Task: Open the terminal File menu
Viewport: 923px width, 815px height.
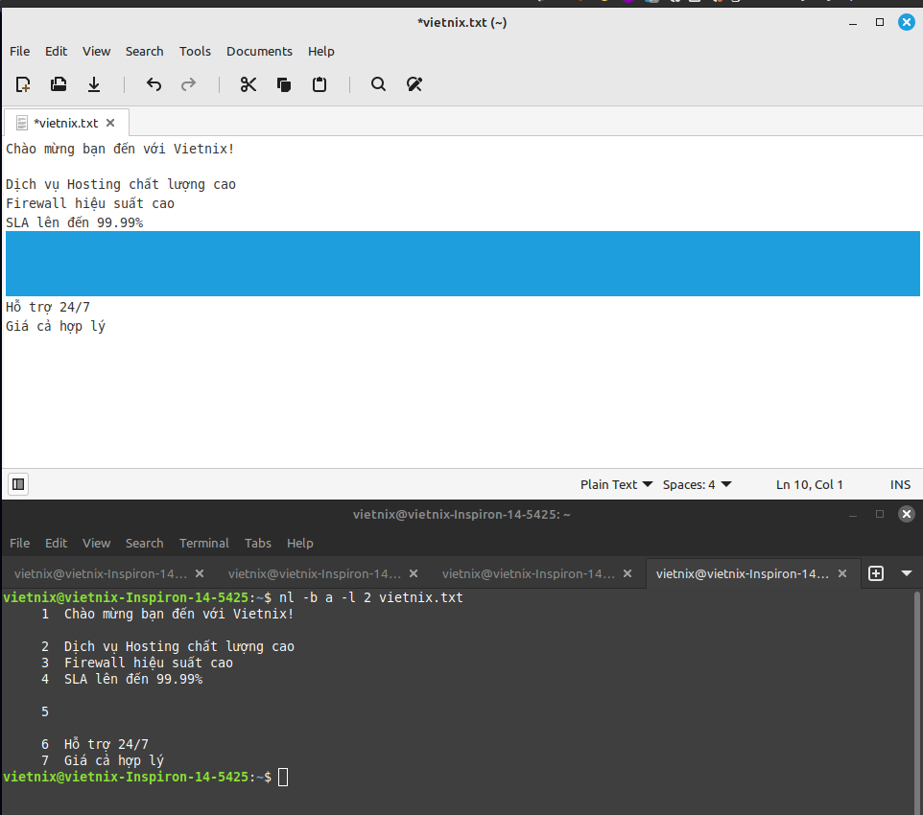Action: pos(19,543)
